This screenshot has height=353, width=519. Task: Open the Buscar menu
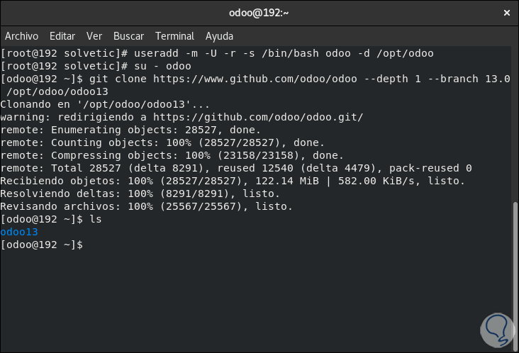pos(128,36)
